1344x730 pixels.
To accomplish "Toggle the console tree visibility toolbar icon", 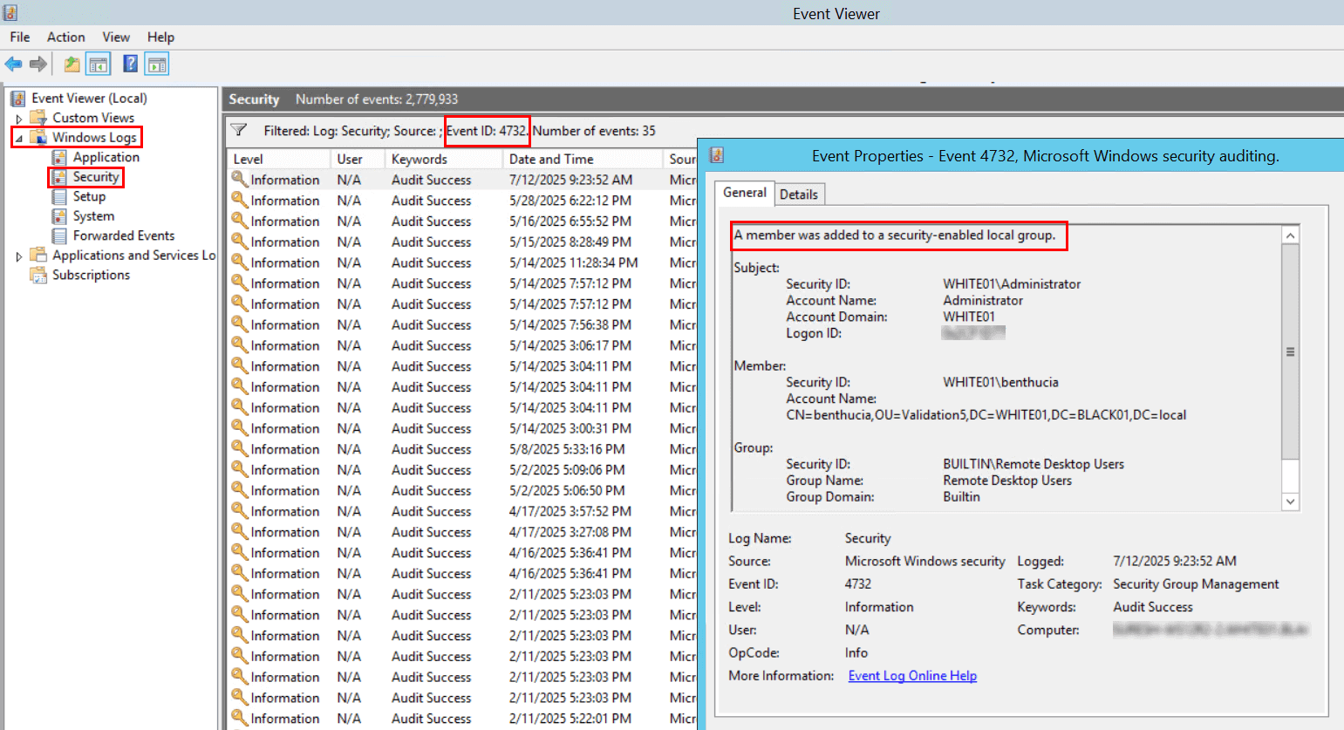I will (x=98, y=63).
